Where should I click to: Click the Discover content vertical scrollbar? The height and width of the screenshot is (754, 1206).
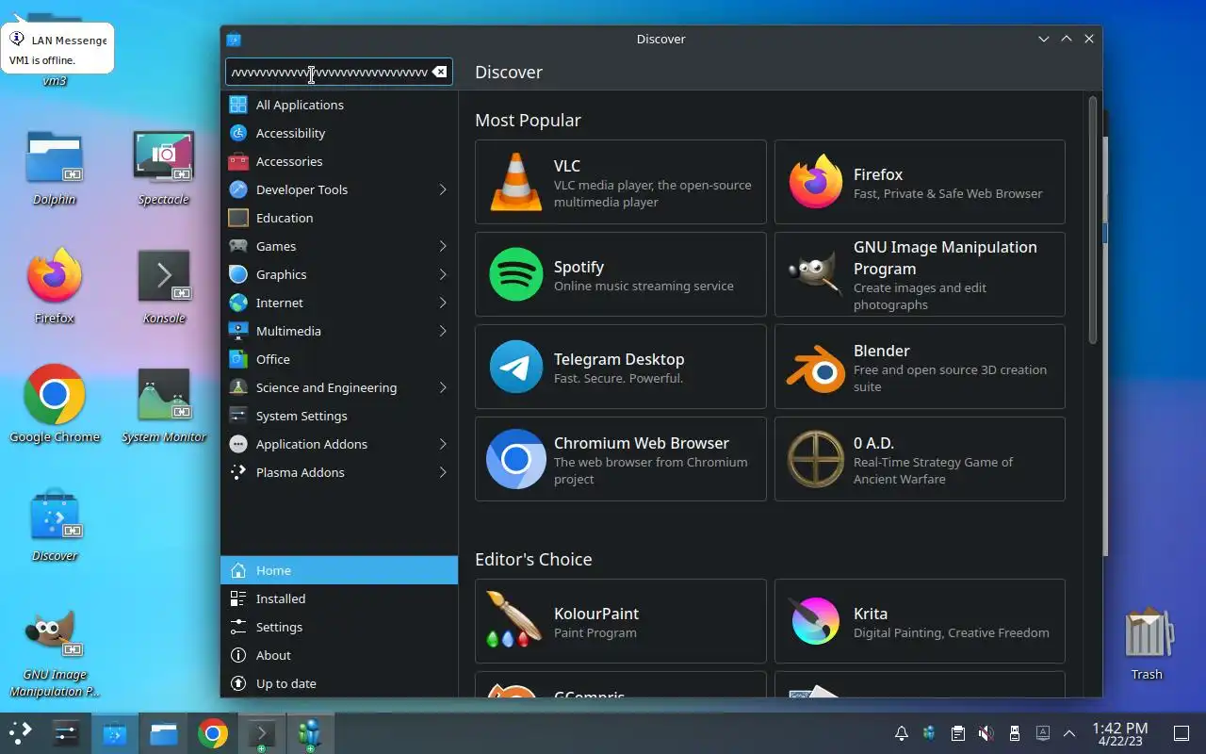[1093, 220]
